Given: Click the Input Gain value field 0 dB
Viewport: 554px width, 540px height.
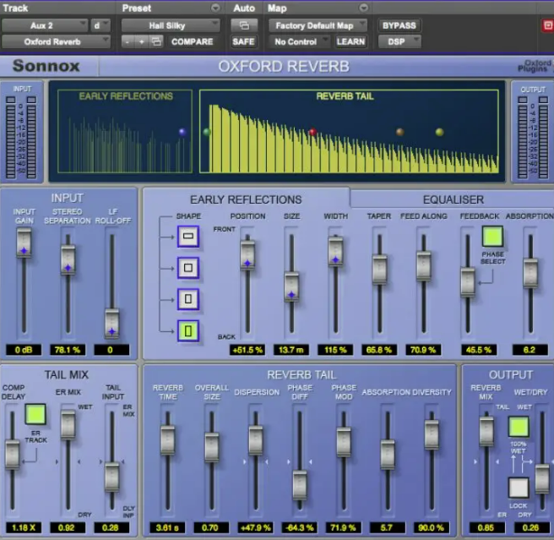Looking at the screenshot, I should (x=24, y=350).
